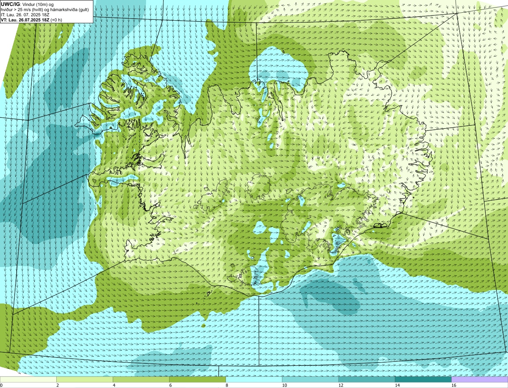Click the 10–12 legend color segment
The height and width of the screenshot is (388, 508).
[310, 379]
